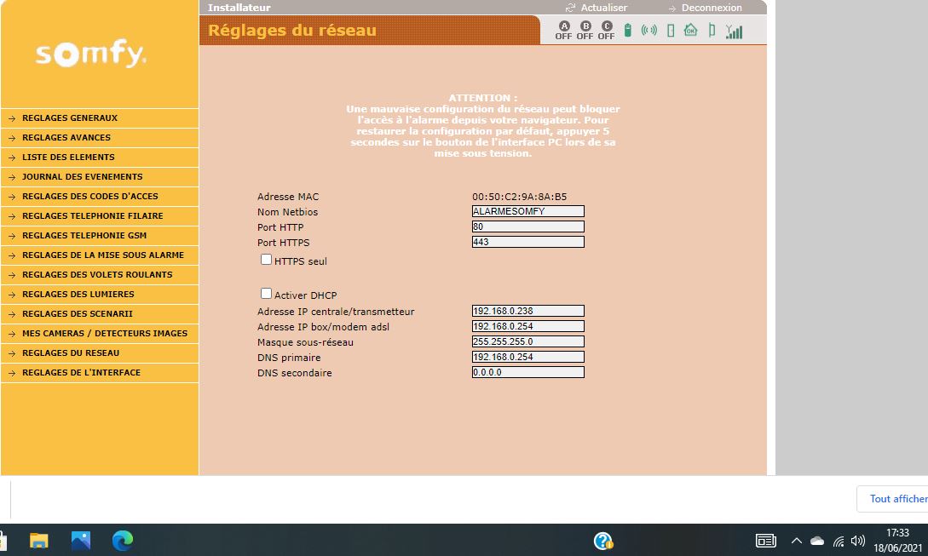This screenshot has height=556, width=928.
Task: Click the green battery status icon
Action: point(628,31)
